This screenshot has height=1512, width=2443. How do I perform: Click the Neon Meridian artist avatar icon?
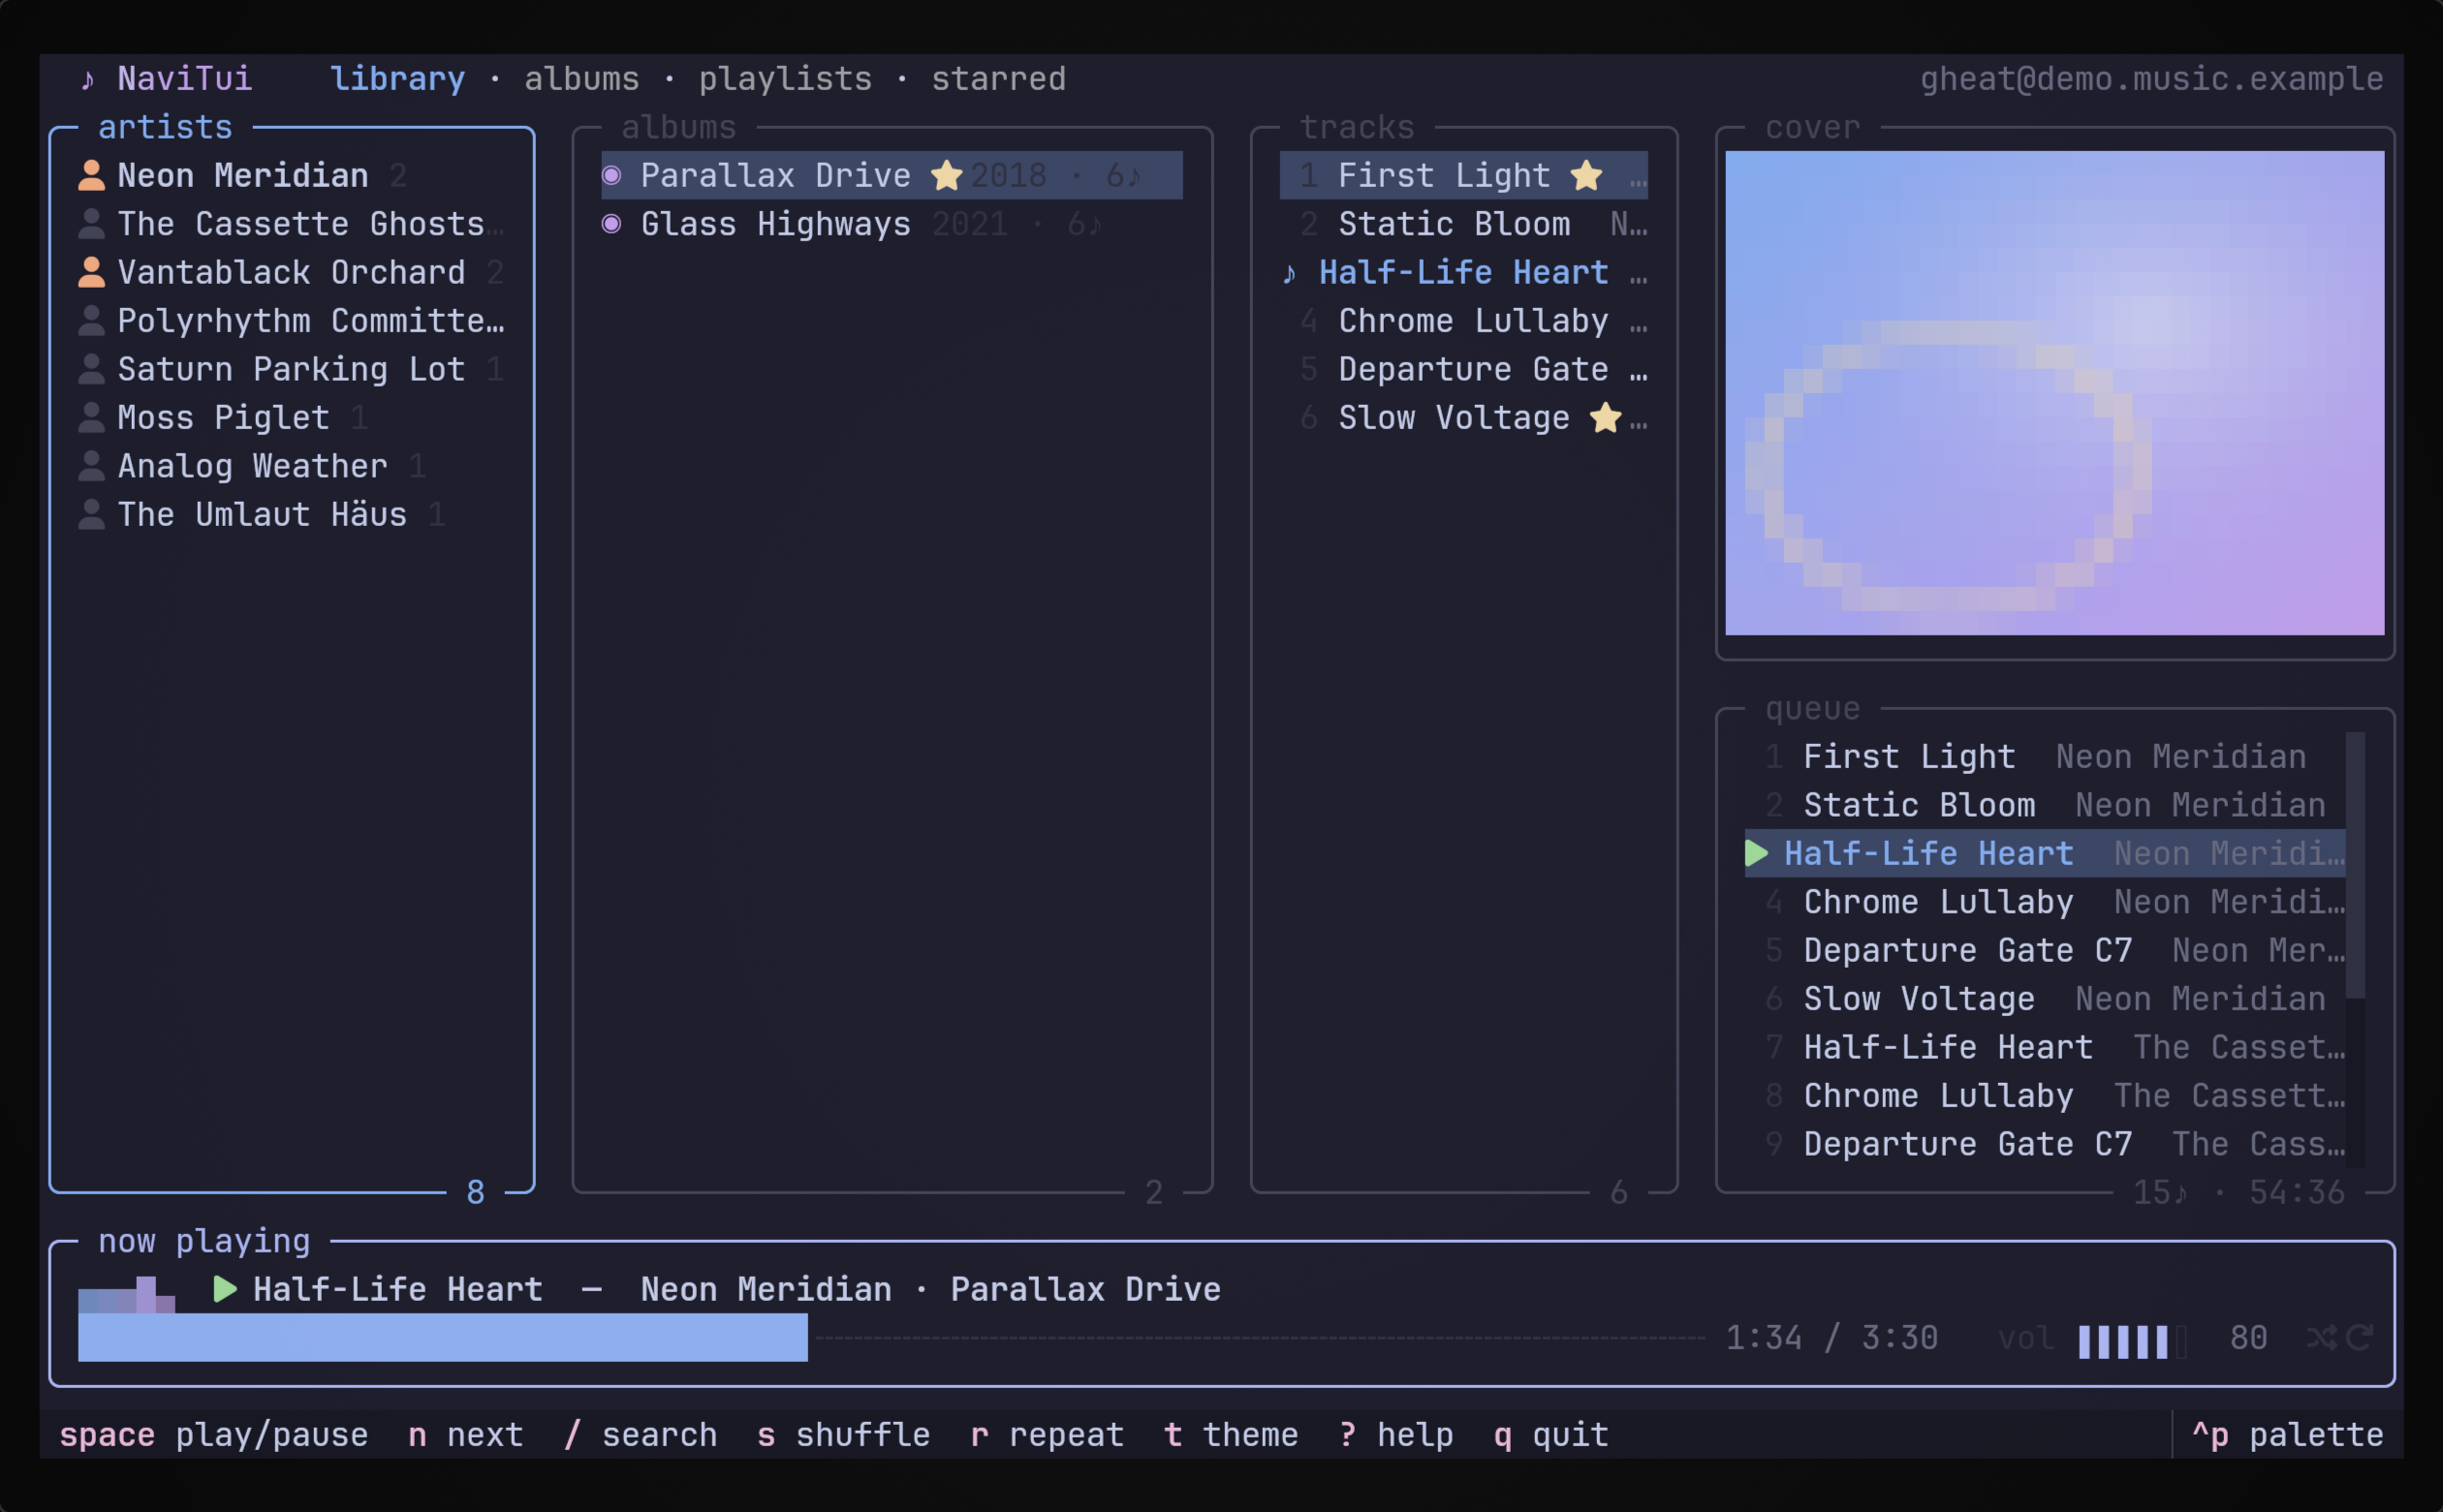(91, 176)
